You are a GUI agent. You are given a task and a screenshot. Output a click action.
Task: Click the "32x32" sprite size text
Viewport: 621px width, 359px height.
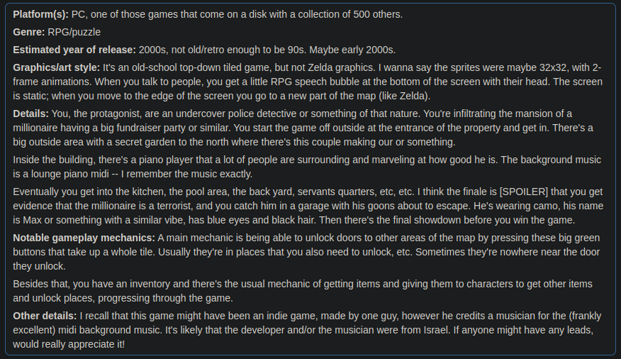pos(553,68)
